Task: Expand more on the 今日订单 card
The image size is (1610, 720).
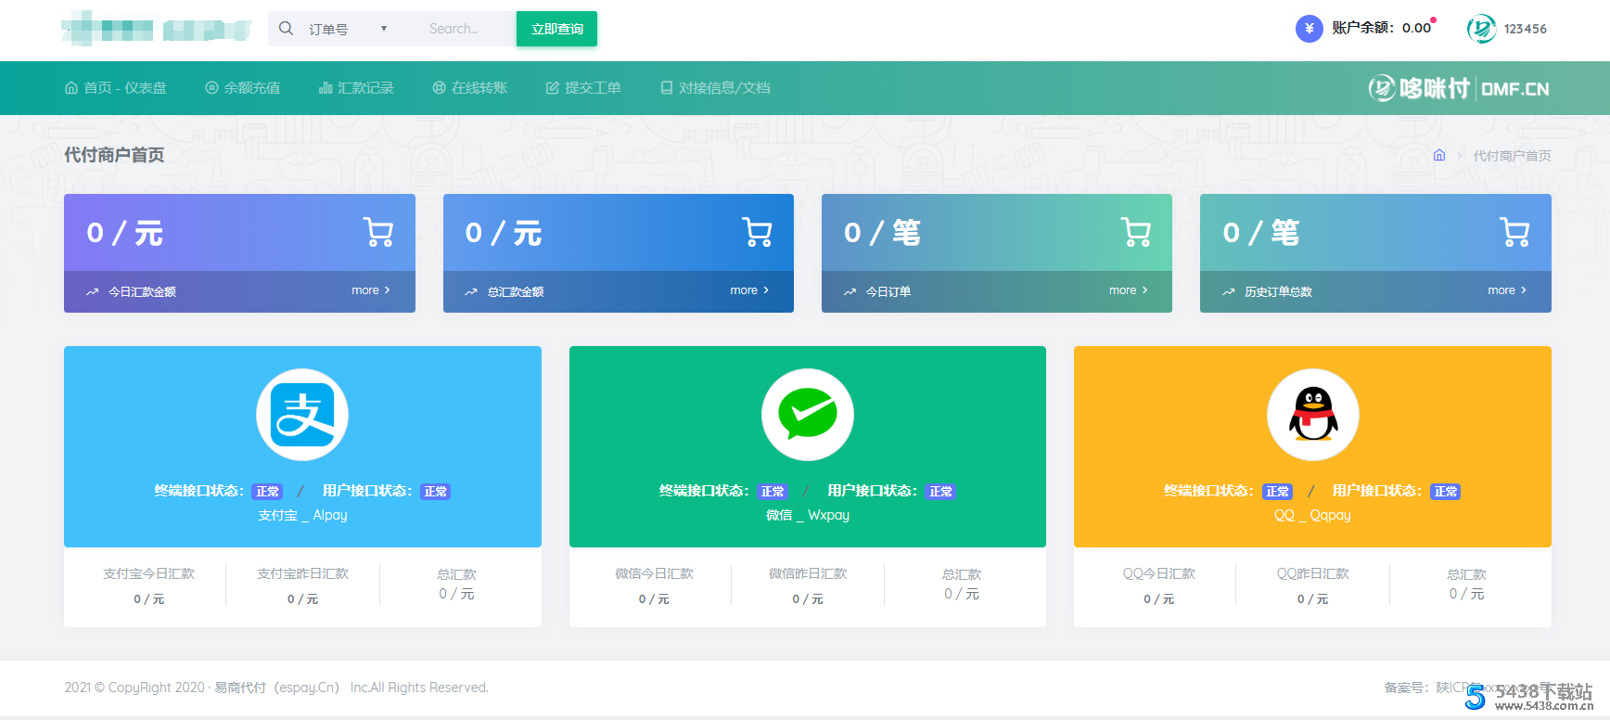Action: (1128, 290)
